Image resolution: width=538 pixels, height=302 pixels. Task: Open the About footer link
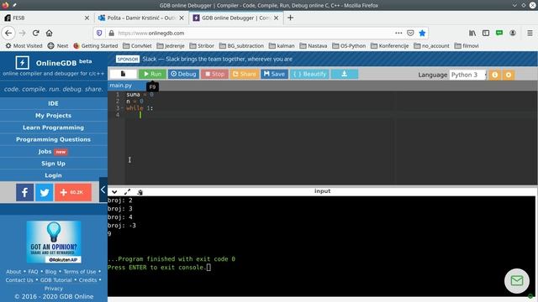pyautogui.click(x=13, y=272)
